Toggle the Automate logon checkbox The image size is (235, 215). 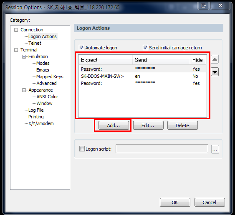tap(81, 48)
